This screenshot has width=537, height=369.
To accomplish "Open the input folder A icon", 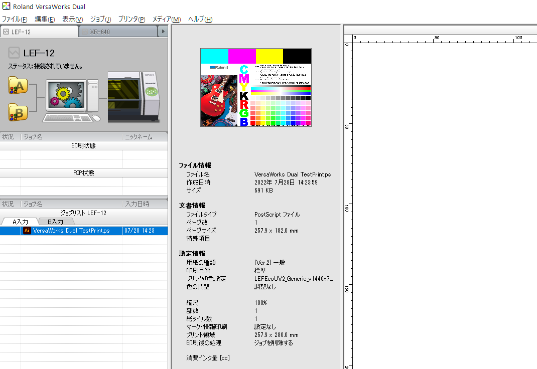I will [x=18, y=86].
